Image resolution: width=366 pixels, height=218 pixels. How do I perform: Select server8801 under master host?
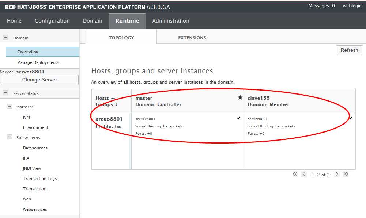145,119
